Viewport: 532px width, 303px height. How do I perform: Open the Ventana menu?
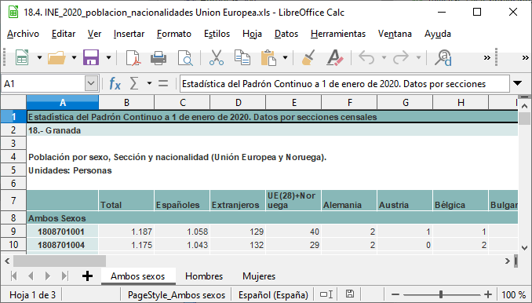395,34
